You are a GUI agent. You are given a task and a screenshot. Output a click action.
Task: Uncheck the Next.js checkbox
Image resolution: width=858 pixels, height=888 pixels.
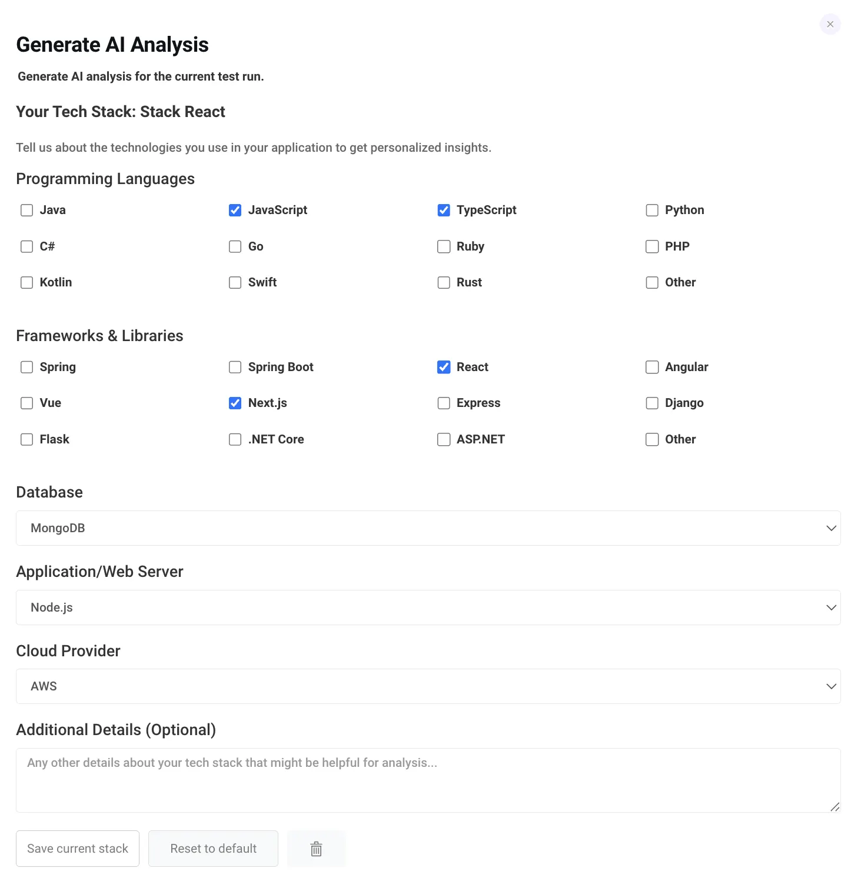(235, 403)
